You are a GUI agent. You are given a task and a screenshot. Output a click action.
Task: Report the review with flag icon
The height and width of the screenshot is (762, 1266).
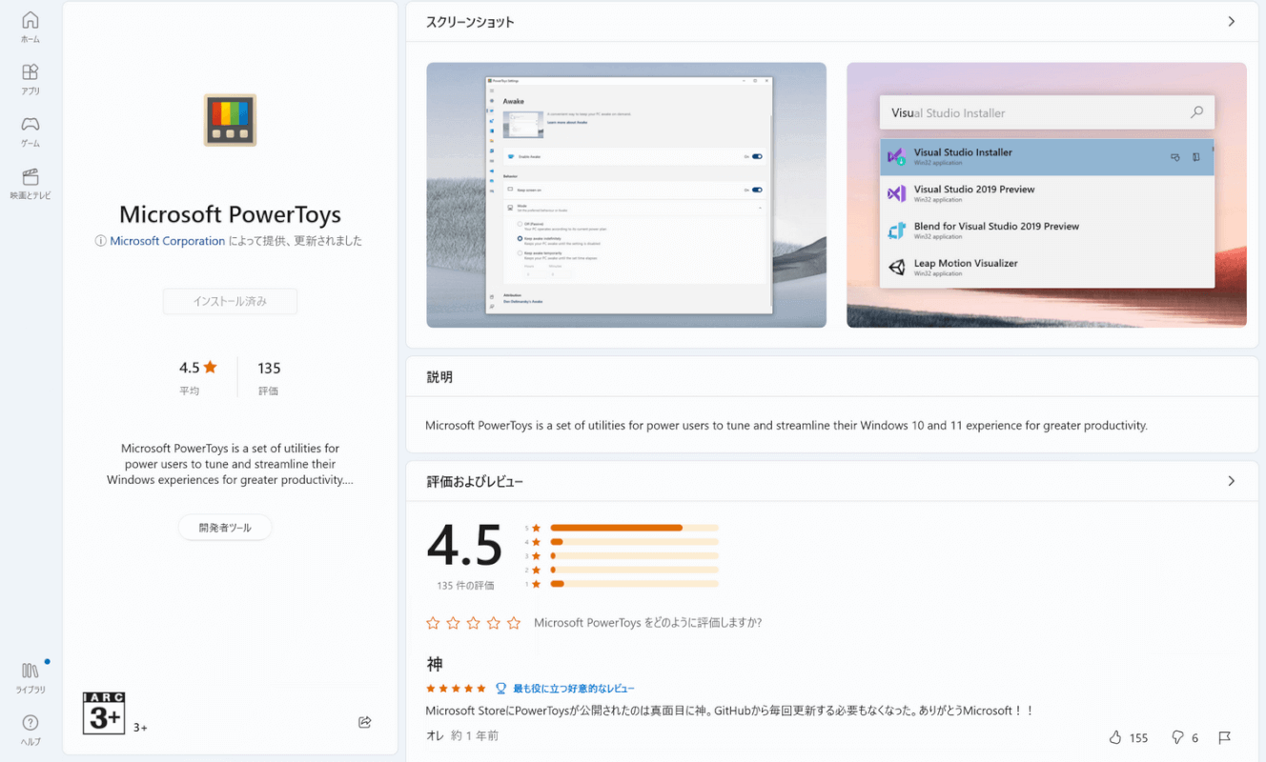[x=1225, y=737]
